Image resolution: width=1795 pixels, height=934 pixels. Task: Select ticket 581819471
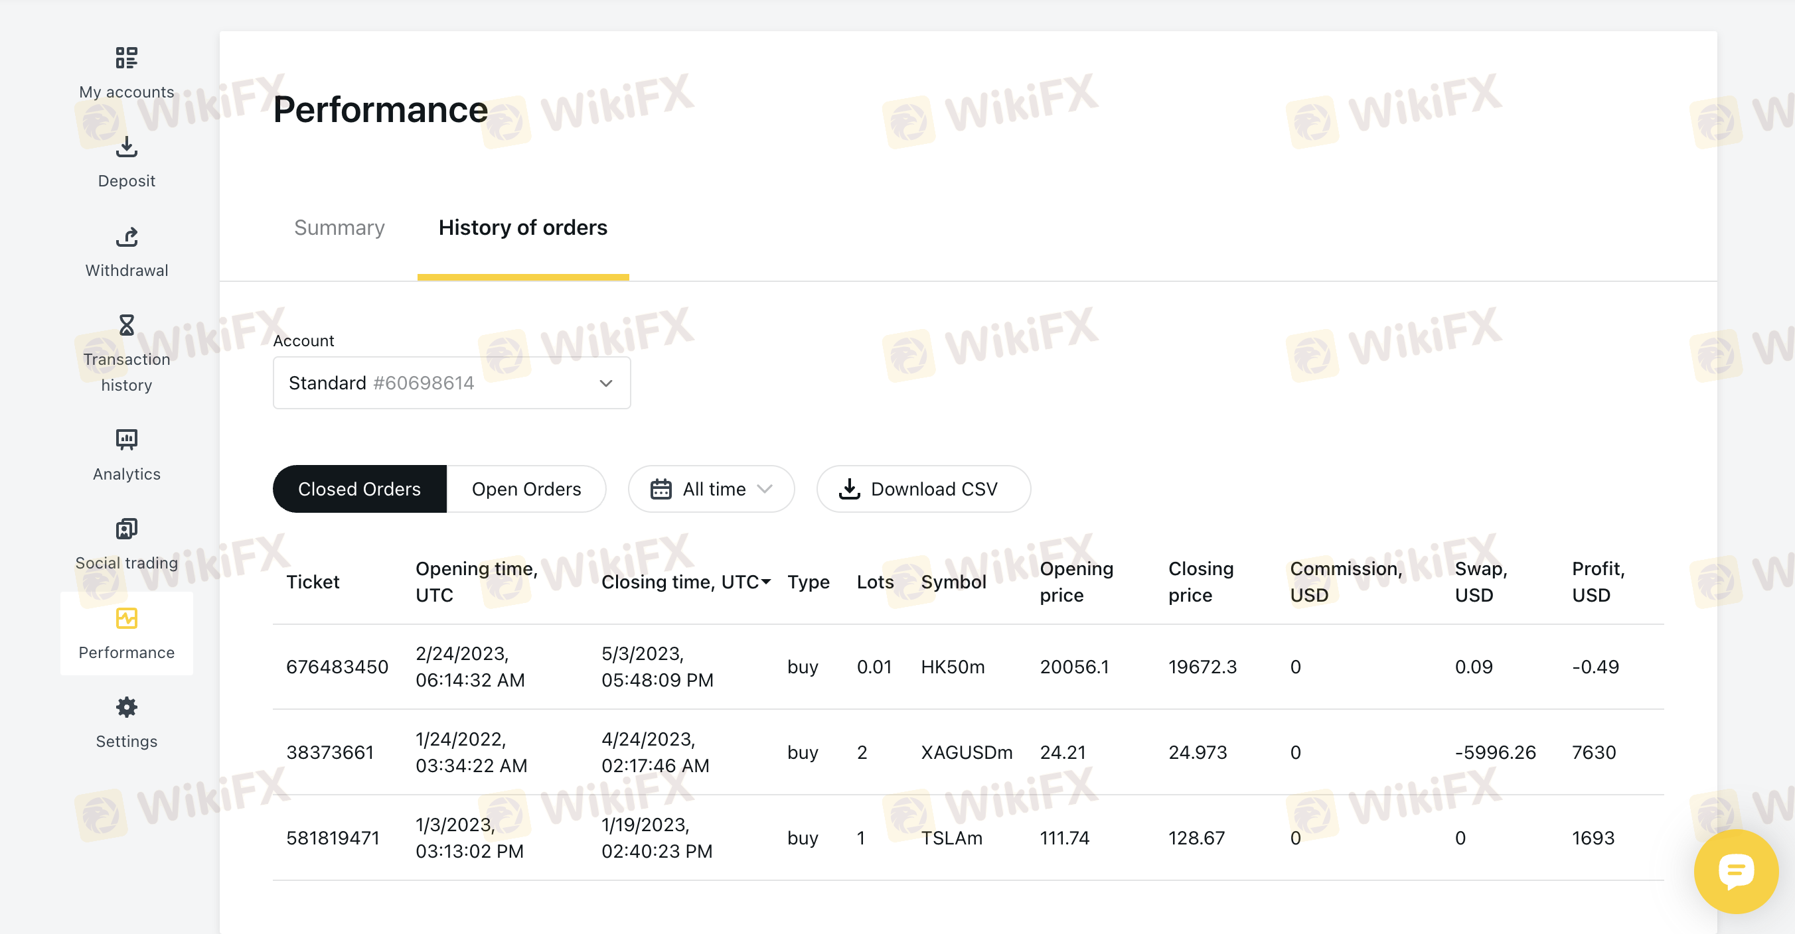point(333,838)
